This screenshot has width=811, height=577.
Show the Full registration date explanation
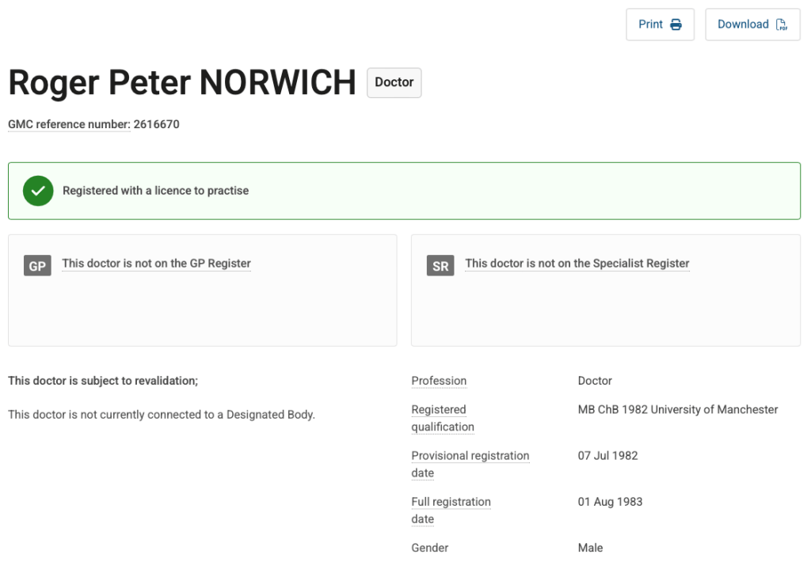(451, 510)
